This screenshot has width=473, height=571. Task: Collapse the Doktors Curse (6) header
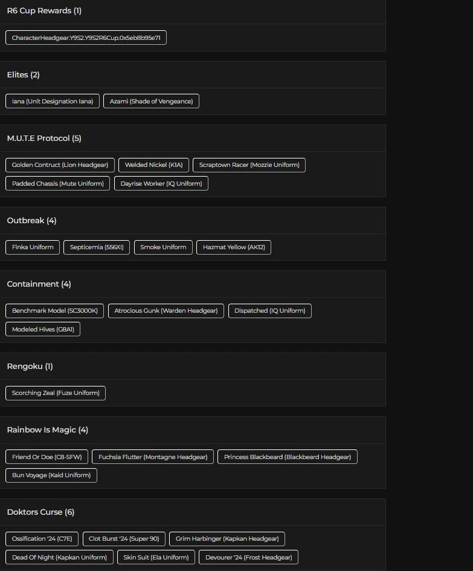point(40,512)
